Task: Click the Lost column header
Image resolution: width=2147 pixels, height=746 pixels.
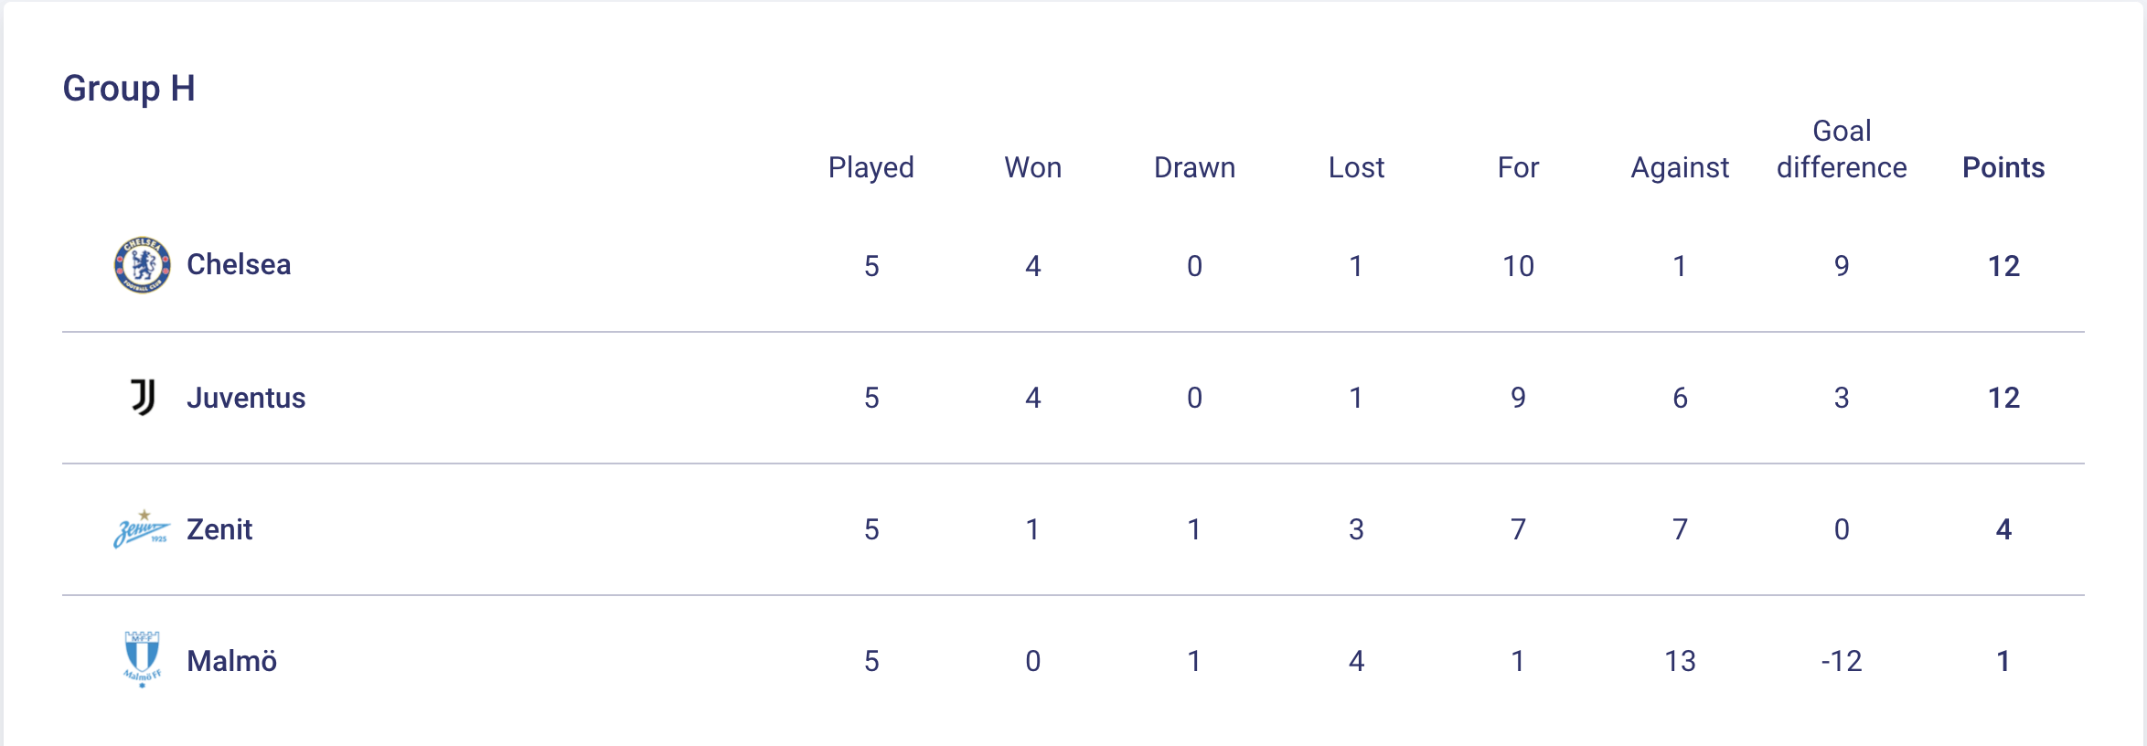Action: tap(1356, 167)
